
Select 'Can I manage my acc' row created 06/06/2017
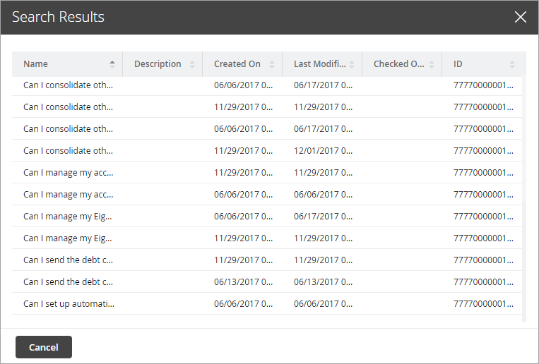tap(69, 195)
